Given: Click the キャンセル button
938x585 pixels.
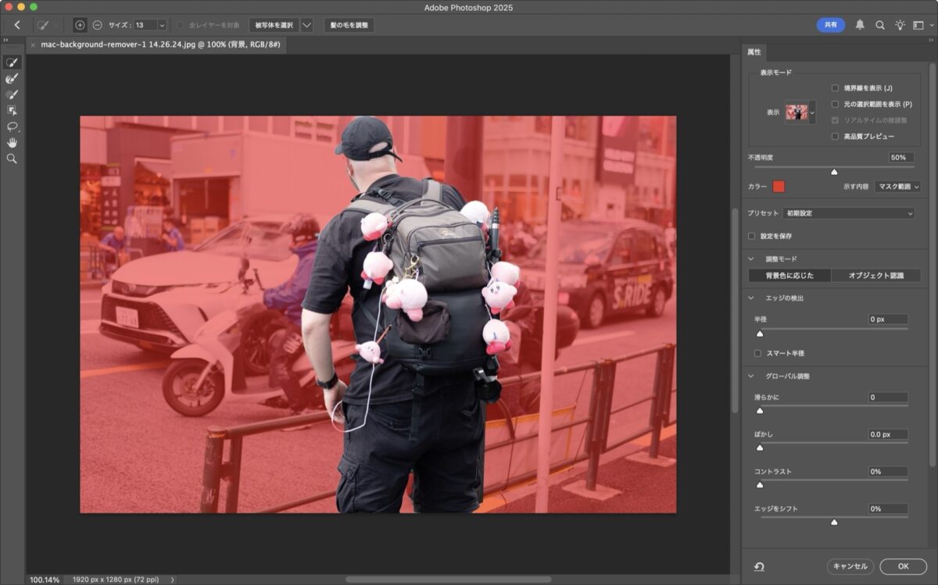Looking at the screenshot, I should coord(850,566).
